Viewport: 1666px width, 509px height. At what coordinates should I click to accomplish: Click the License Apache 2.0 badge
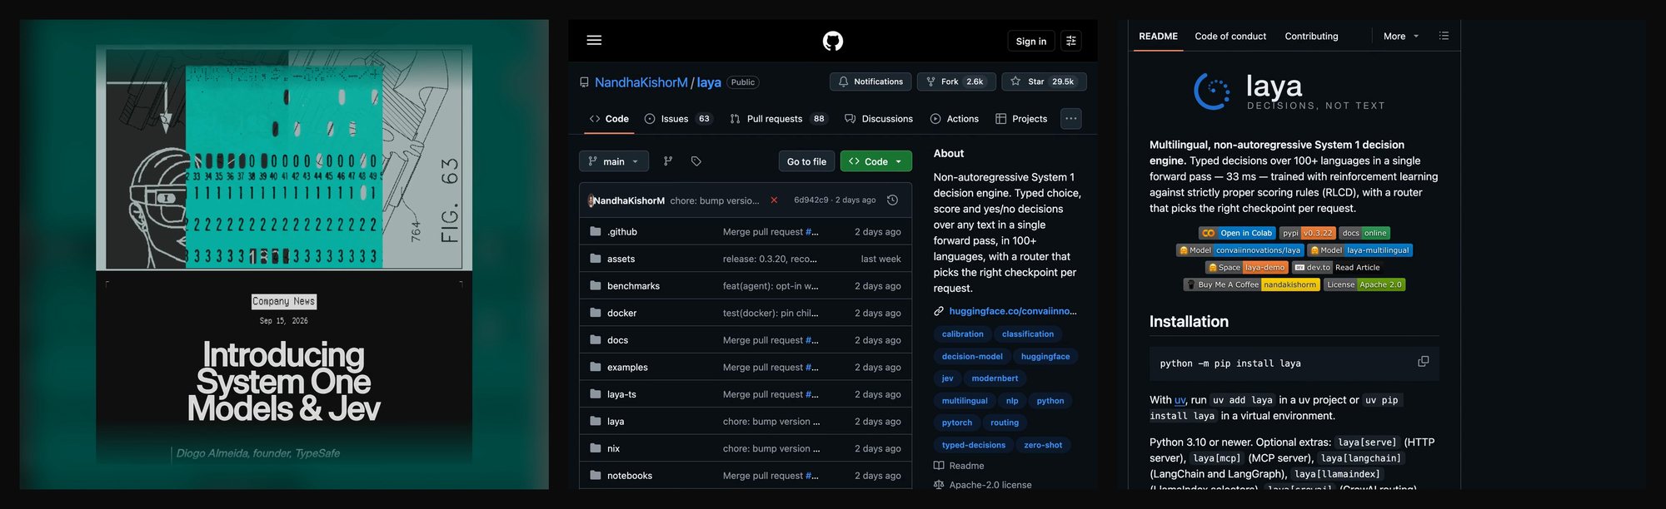1364,284
